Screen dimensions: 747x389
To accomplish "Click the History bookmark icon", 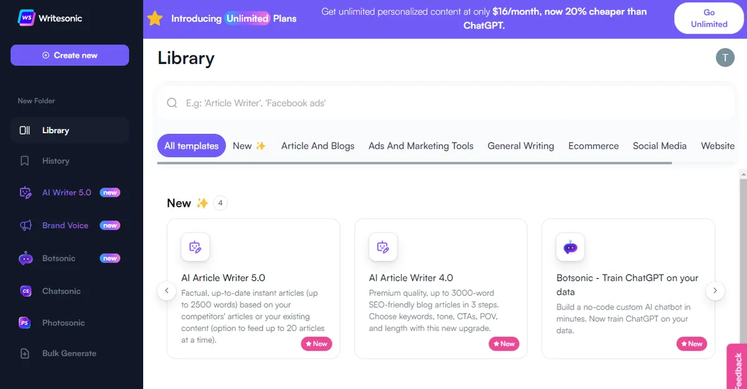I will coord(25,161).
